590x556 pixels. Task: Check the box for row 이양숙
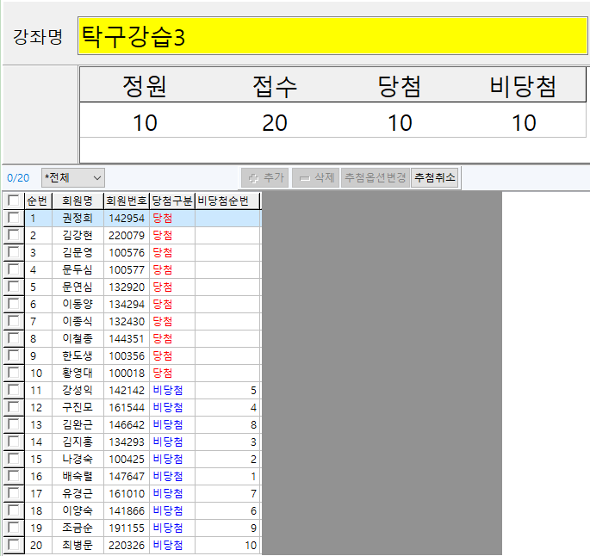(14, 510)
